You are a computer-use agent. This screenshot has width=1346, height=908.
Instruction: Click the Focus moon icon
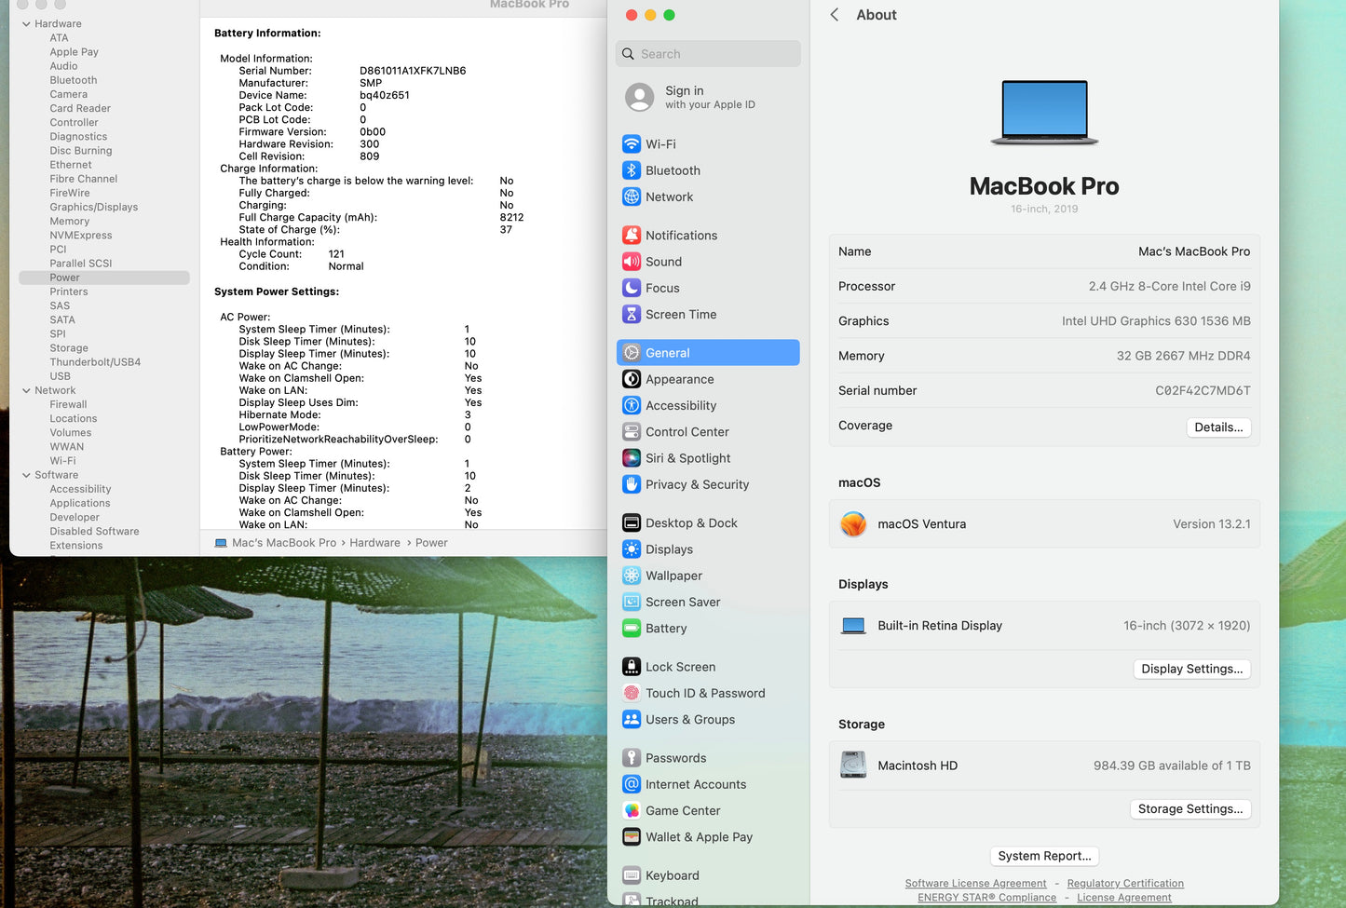pyautogui.click(x=632, y=288)
